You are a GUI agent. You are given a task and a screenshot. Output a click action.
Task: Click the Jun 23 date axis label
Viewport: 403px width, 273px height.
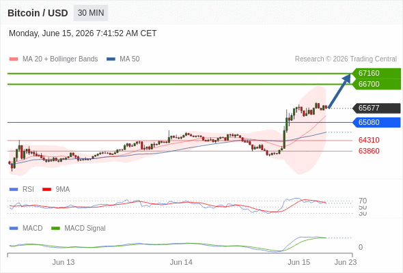346,263
